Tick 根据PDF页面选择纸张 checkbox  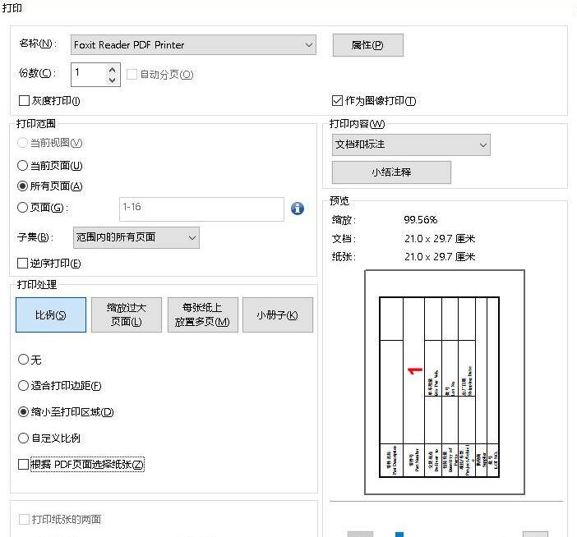click(24, 465)
